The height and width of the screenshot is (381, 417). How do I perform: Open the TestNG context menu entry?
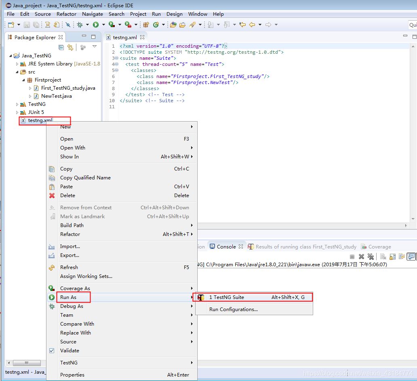click(x=122, y=363)
